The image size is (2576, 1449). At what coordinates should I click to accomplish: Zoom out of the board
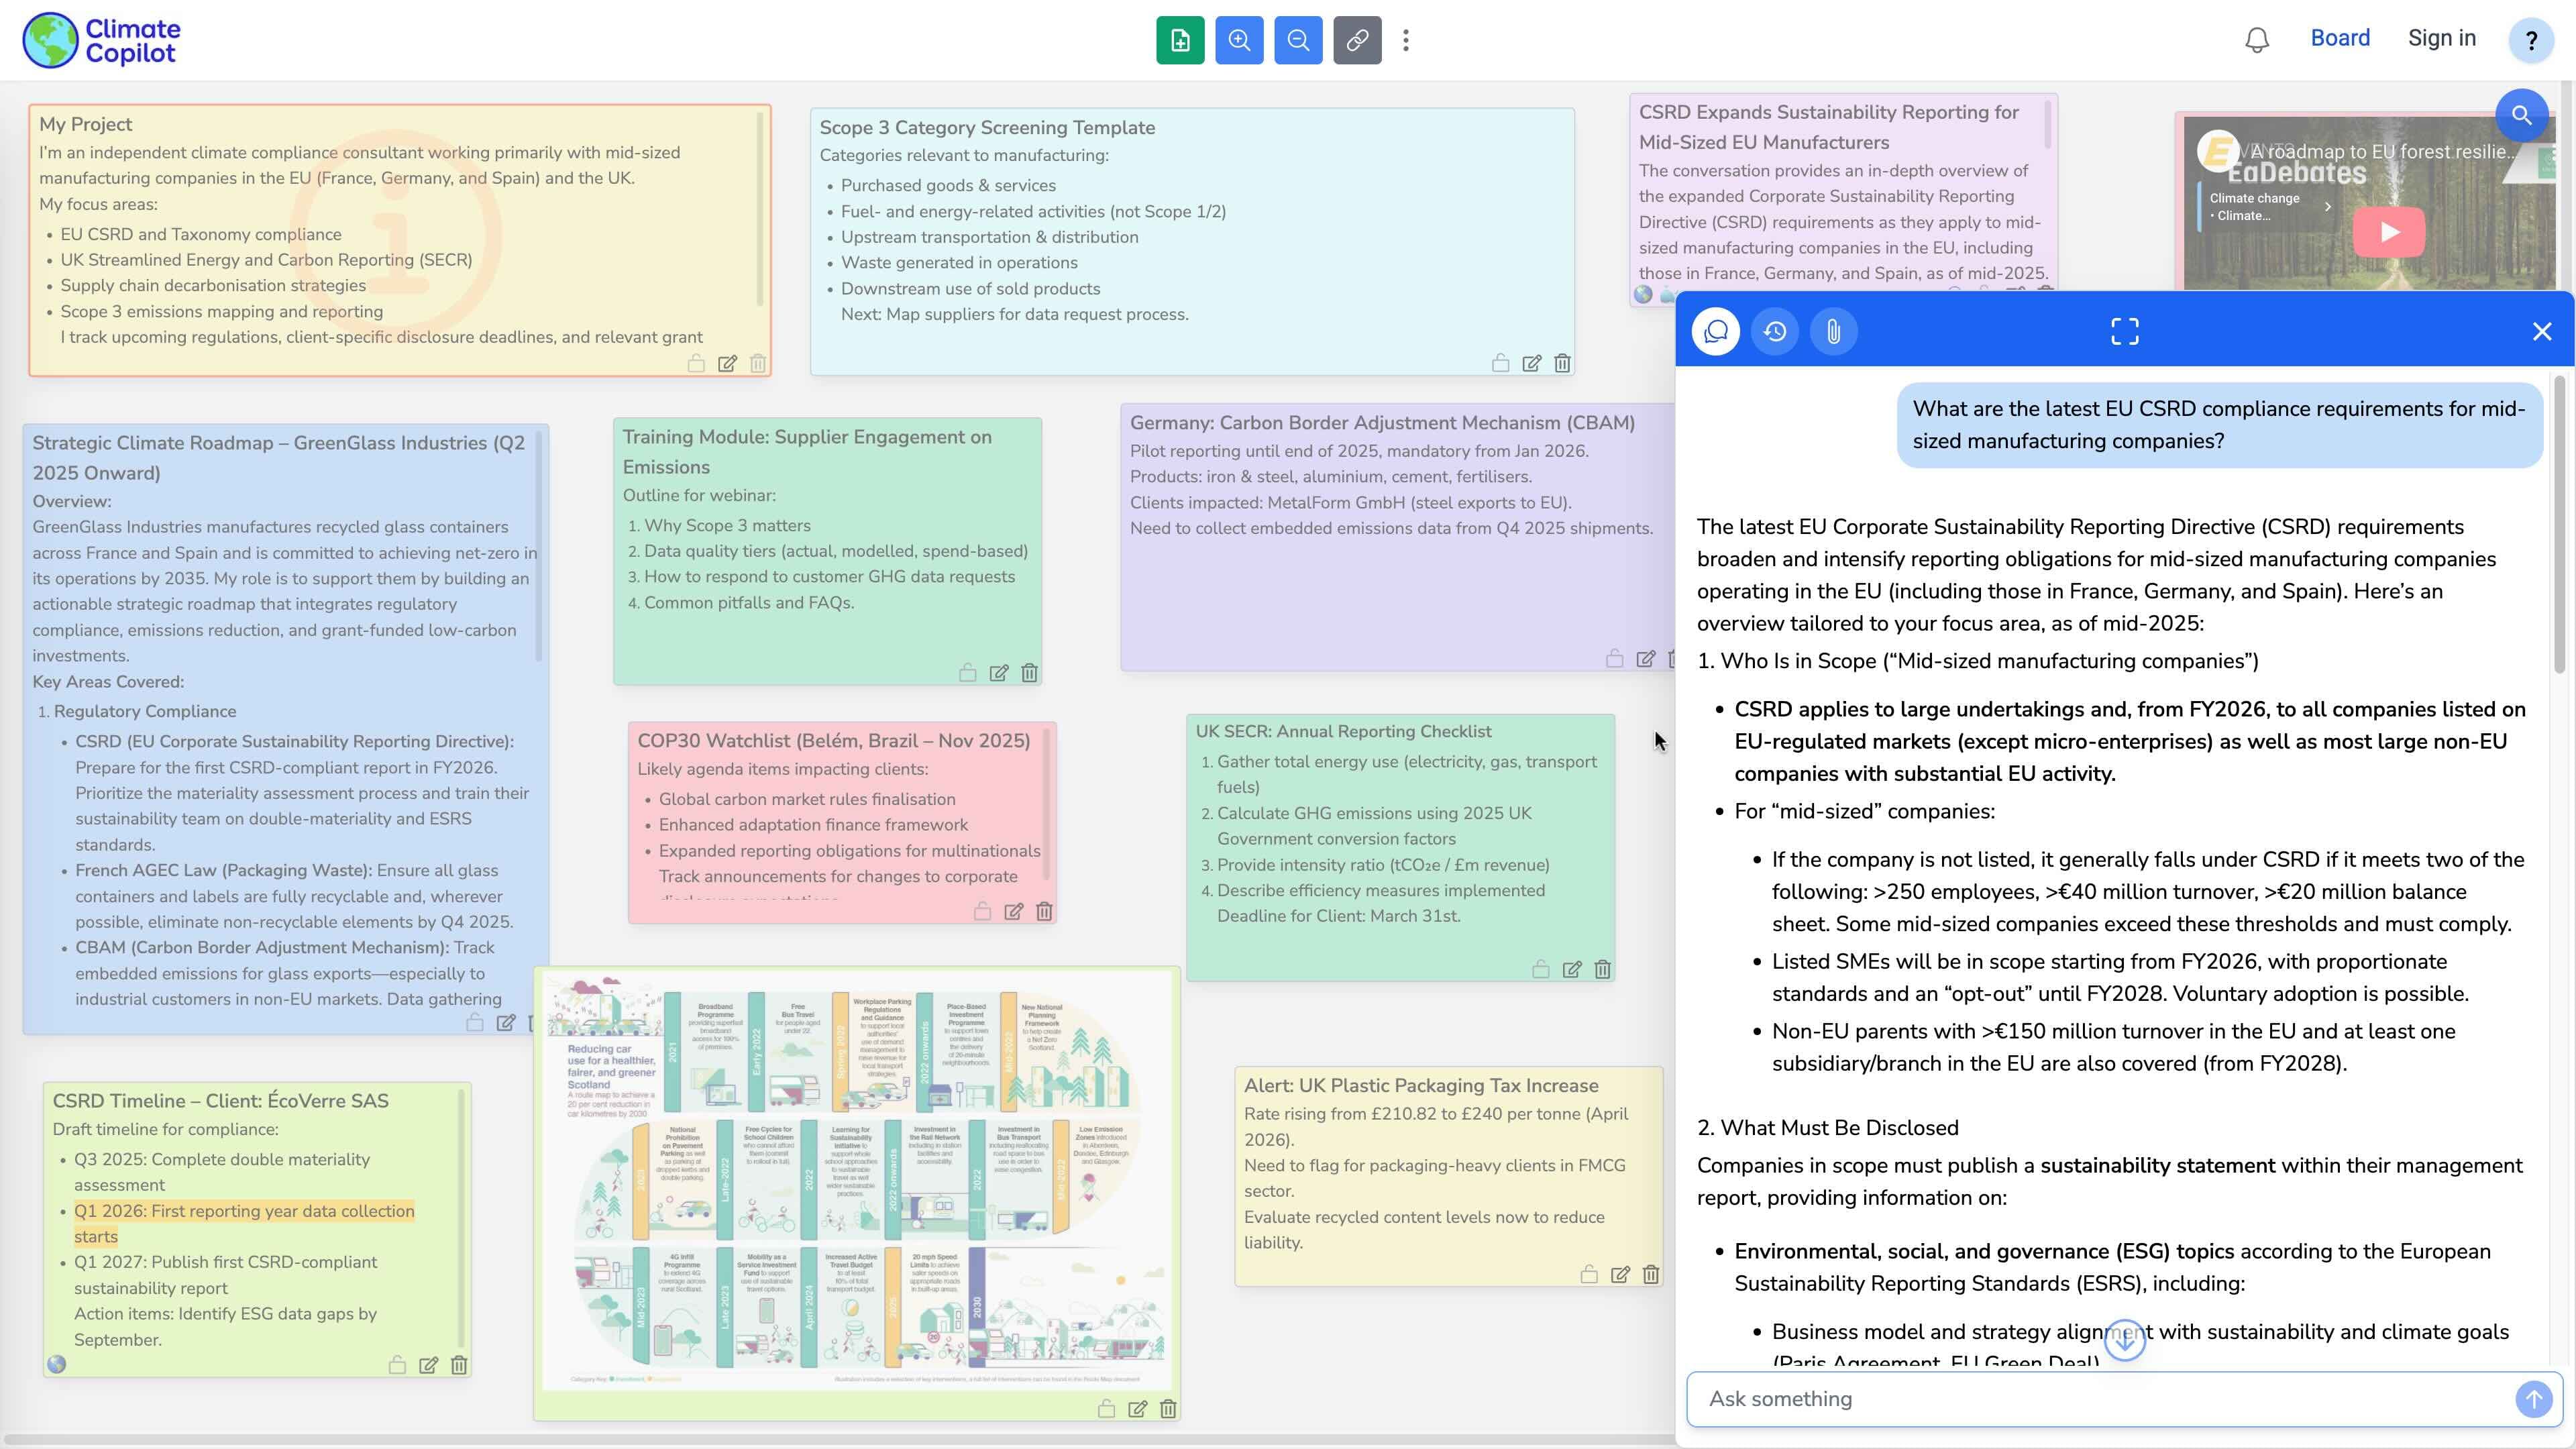[1298, 40]
